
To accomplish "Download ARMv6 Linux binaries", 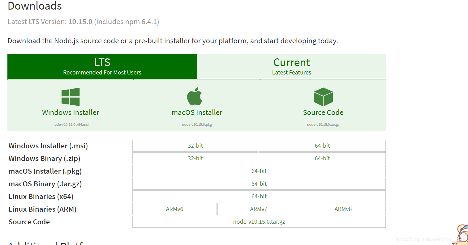I will pos(174,209).
